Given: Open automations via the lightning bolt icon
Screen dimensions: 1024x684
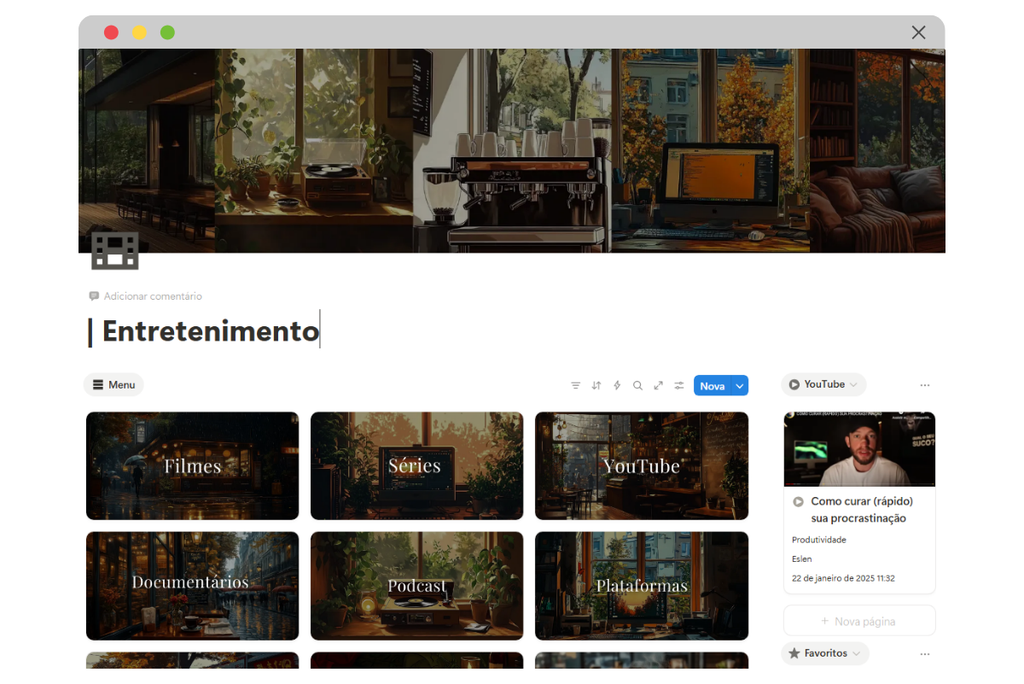Looking at the screenshot, I should pos(617,386).
